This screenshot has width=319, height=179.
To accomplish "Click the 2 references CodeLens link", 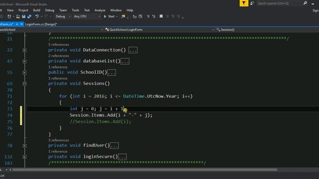I will click(x=59, y=56).
